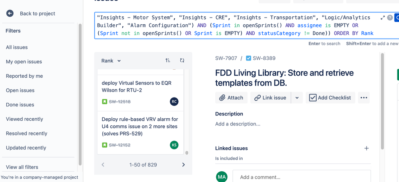Viewport: 399px width, 182px height.
Task: Open the Rank sort dropdown
Action: (x=111, y=61)
